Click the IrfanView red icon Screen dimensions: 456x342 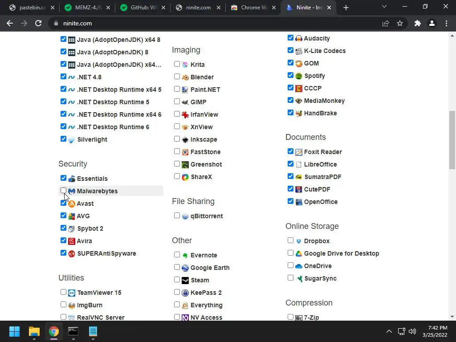(185, 114)
